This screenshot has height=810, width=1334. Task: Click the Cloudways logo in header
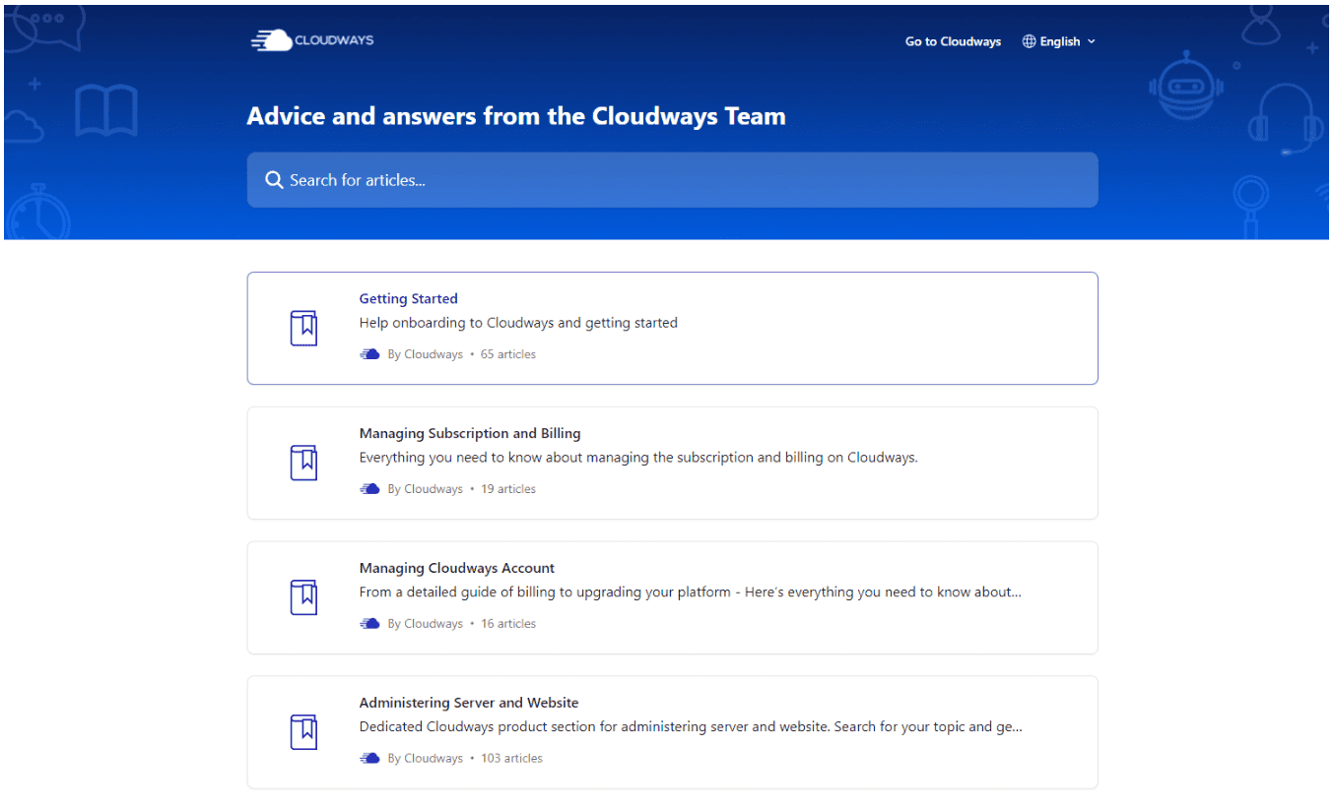(x=312, y=40)
